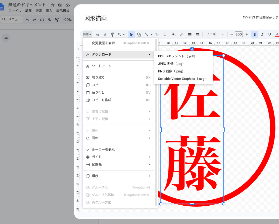This screenshot has width=279, height=224.
Task: Expand the 回転 submenu
Action: pos(118,138)
